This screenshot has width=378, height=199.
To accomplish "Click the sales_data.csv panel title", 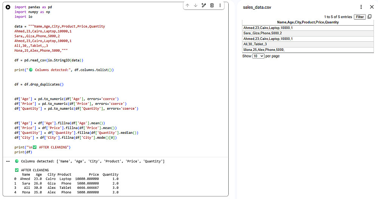I will pos(257,7).
